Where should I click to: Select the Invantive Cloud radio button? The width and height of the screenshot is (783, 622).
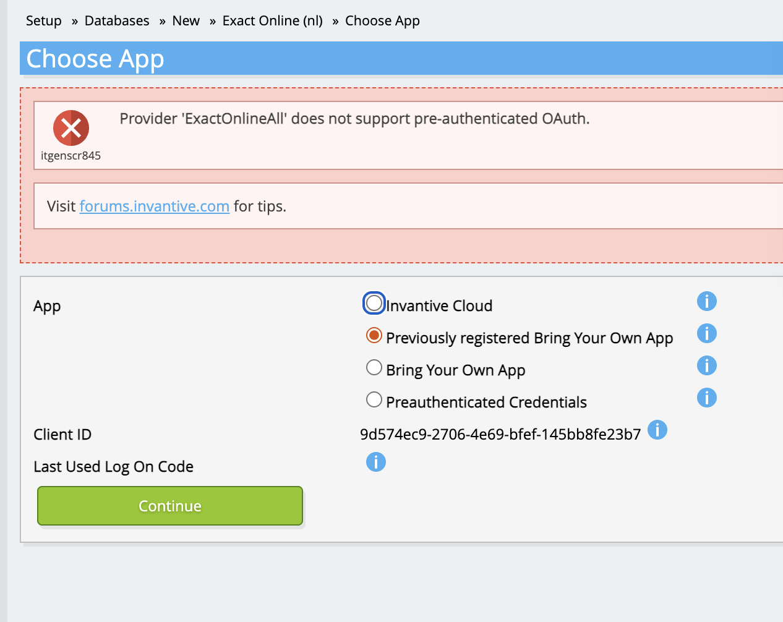[374, 304]
